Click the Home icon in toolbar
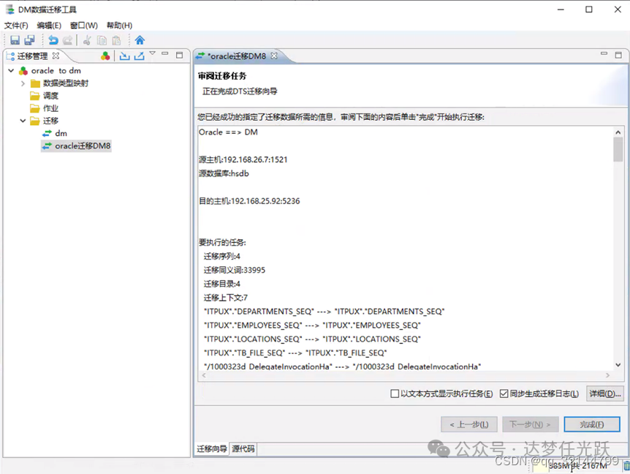Image resolution: width=630 pixels, height=474 pixels. tap(140, 40)
